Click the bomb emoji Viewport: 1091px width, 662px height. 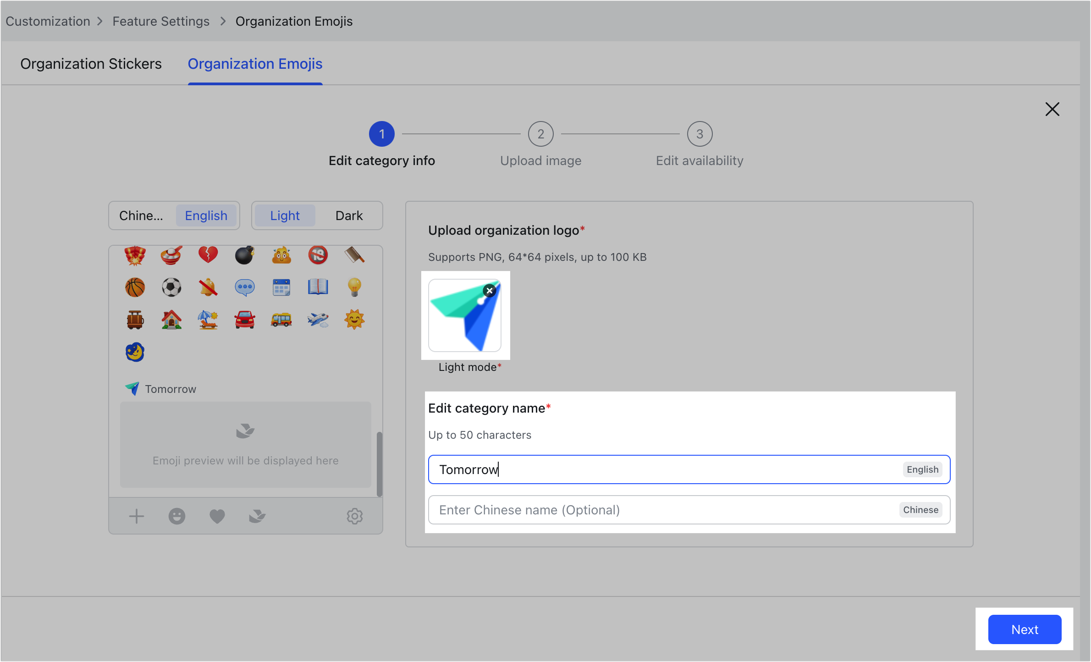click(245, 255)
